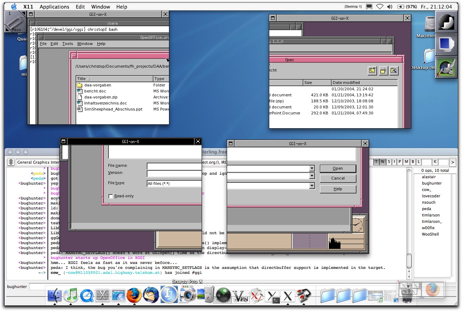
Task: Open Thunderbird mail in the Dock
Action: (151, 295)
